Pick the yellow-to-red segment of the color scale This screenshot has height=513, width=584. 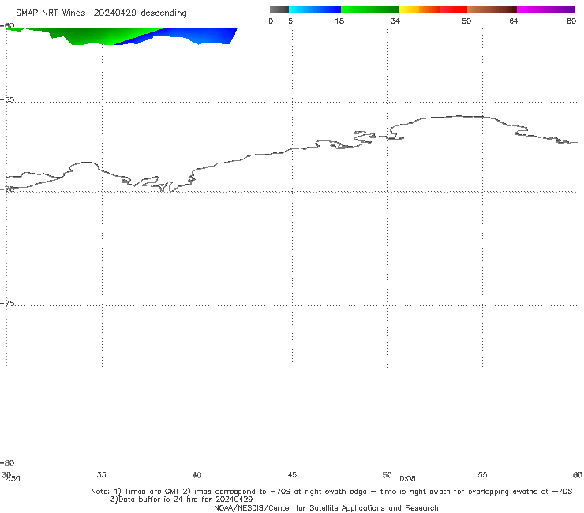432,9
